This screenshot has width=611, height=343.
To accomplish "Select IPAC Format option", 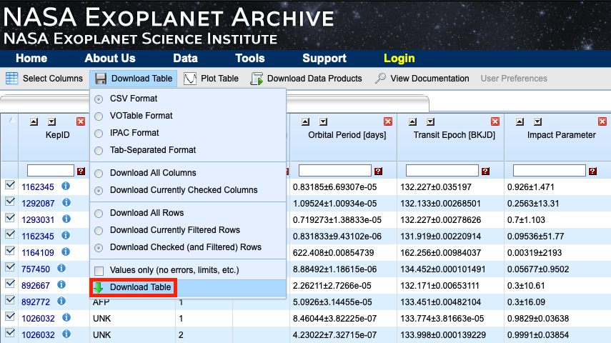I will coord(99,134).
